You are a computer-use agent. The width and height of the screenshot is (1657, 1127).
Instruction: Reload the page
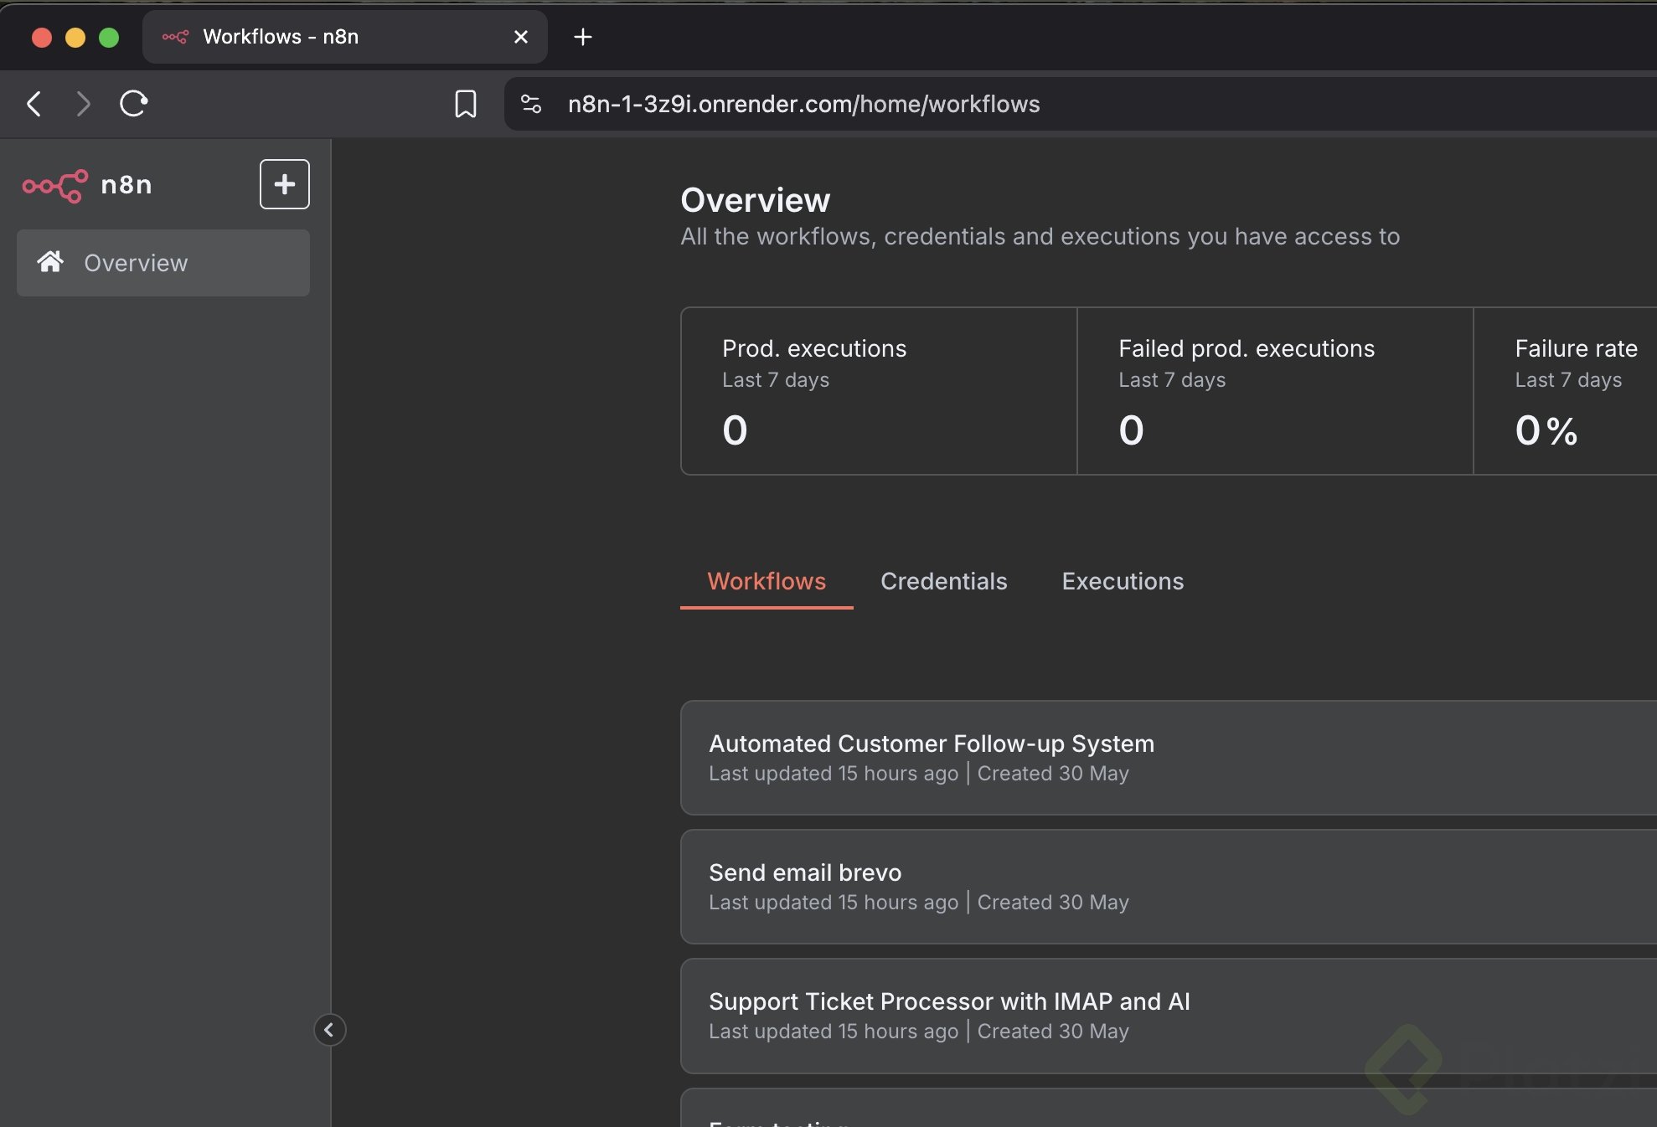tap(133, 104)
